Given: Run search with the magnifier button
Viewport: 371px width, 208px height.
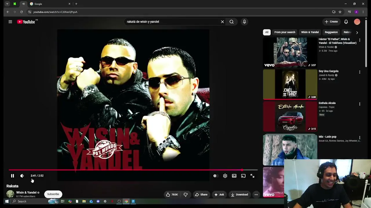Looking at the screenshot, I should tap(232, 22).
